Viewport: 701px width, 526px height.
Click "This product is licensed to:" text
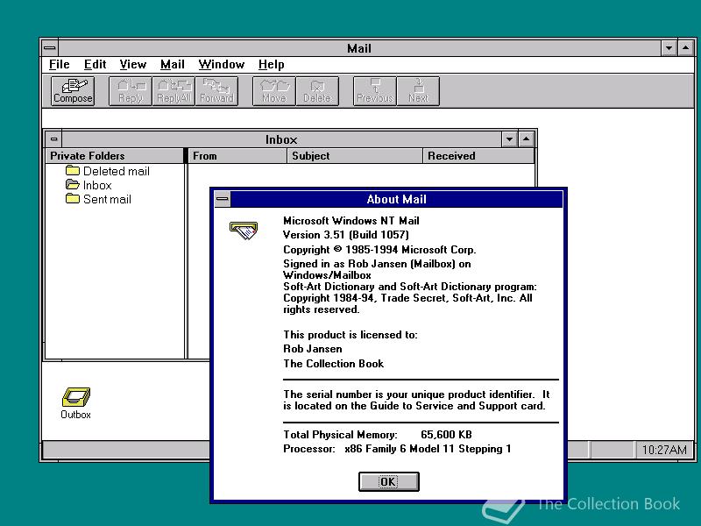350,335
